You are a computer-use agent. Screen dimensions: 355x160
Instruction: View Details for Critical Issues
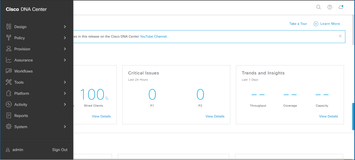(x=215, y=116)
